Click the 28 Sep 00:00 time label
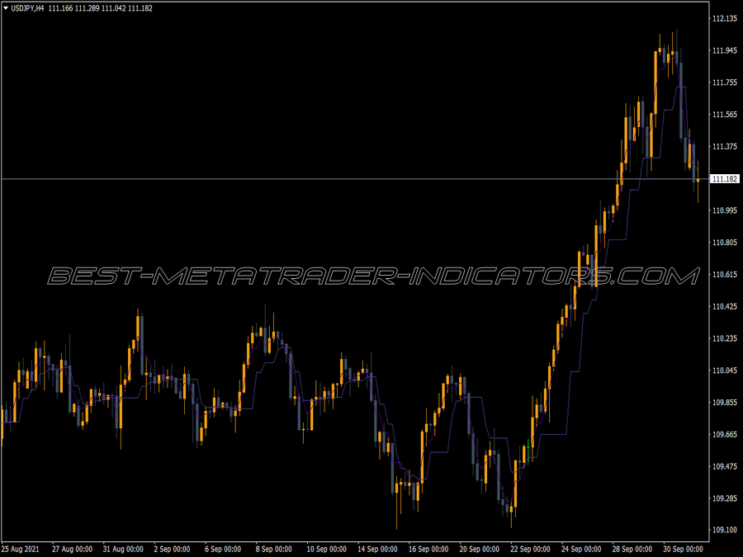The width and height of the screenshot is (743, 557). 632,549
